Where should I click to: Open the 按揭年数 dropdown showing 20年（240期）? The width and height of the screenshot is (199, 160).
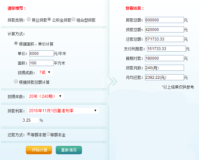coord(46,96)
